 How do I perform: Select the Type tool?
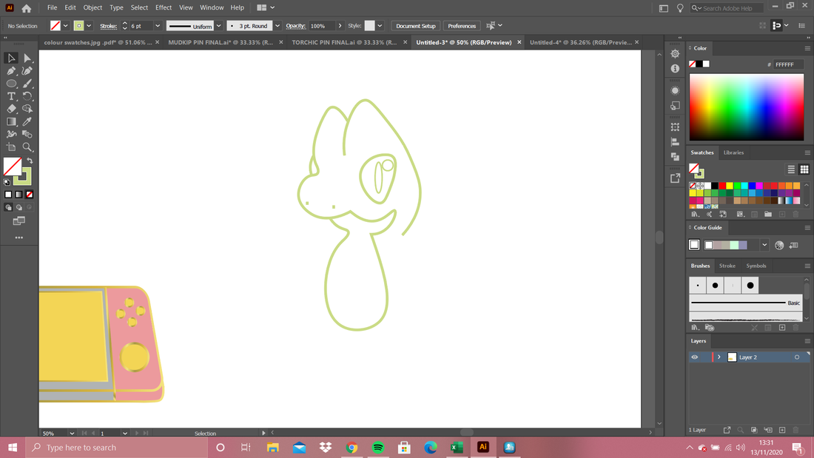point(11,96)
